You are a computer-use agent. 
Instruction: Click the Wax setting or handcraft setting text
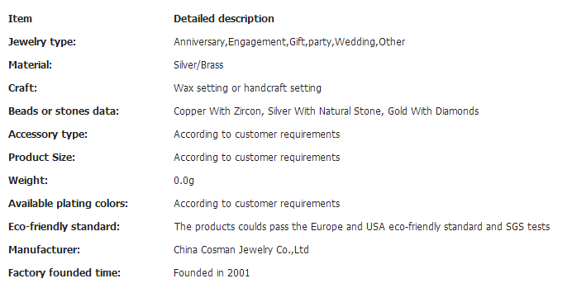click(247, 87)
